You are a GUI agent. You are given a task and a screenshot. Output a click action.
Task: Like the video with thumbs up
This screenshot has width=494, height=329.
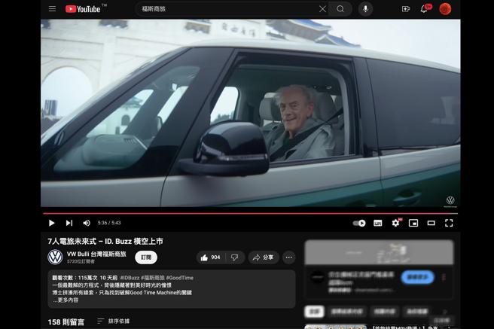click(x=211, y=257)
